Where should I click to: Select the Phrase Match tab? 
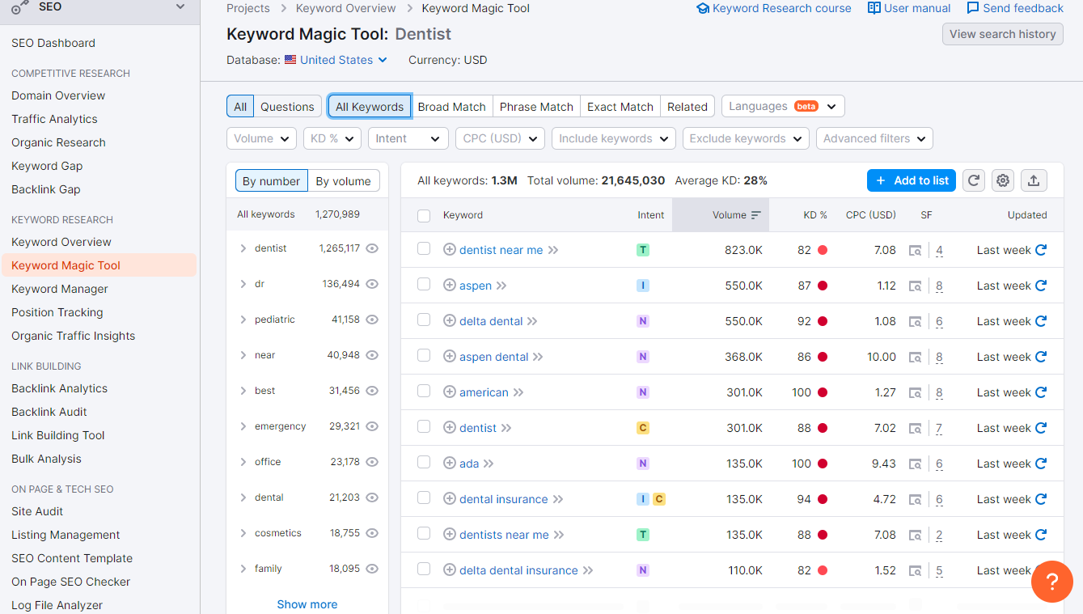(536, 106)
